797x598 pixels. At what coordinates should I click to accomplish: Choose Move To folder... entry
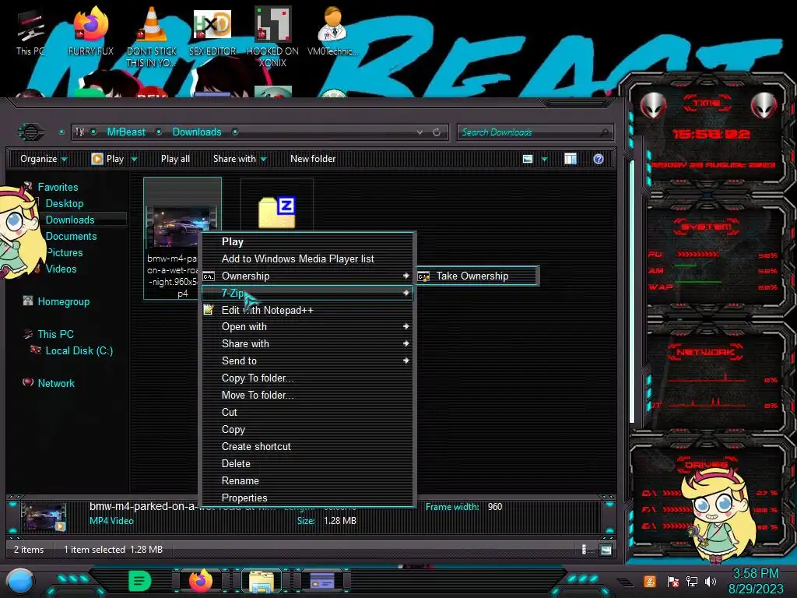coord(309,395)
